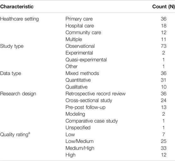
Task: Click the Count (N) column header
Action: tap(163, 7)
